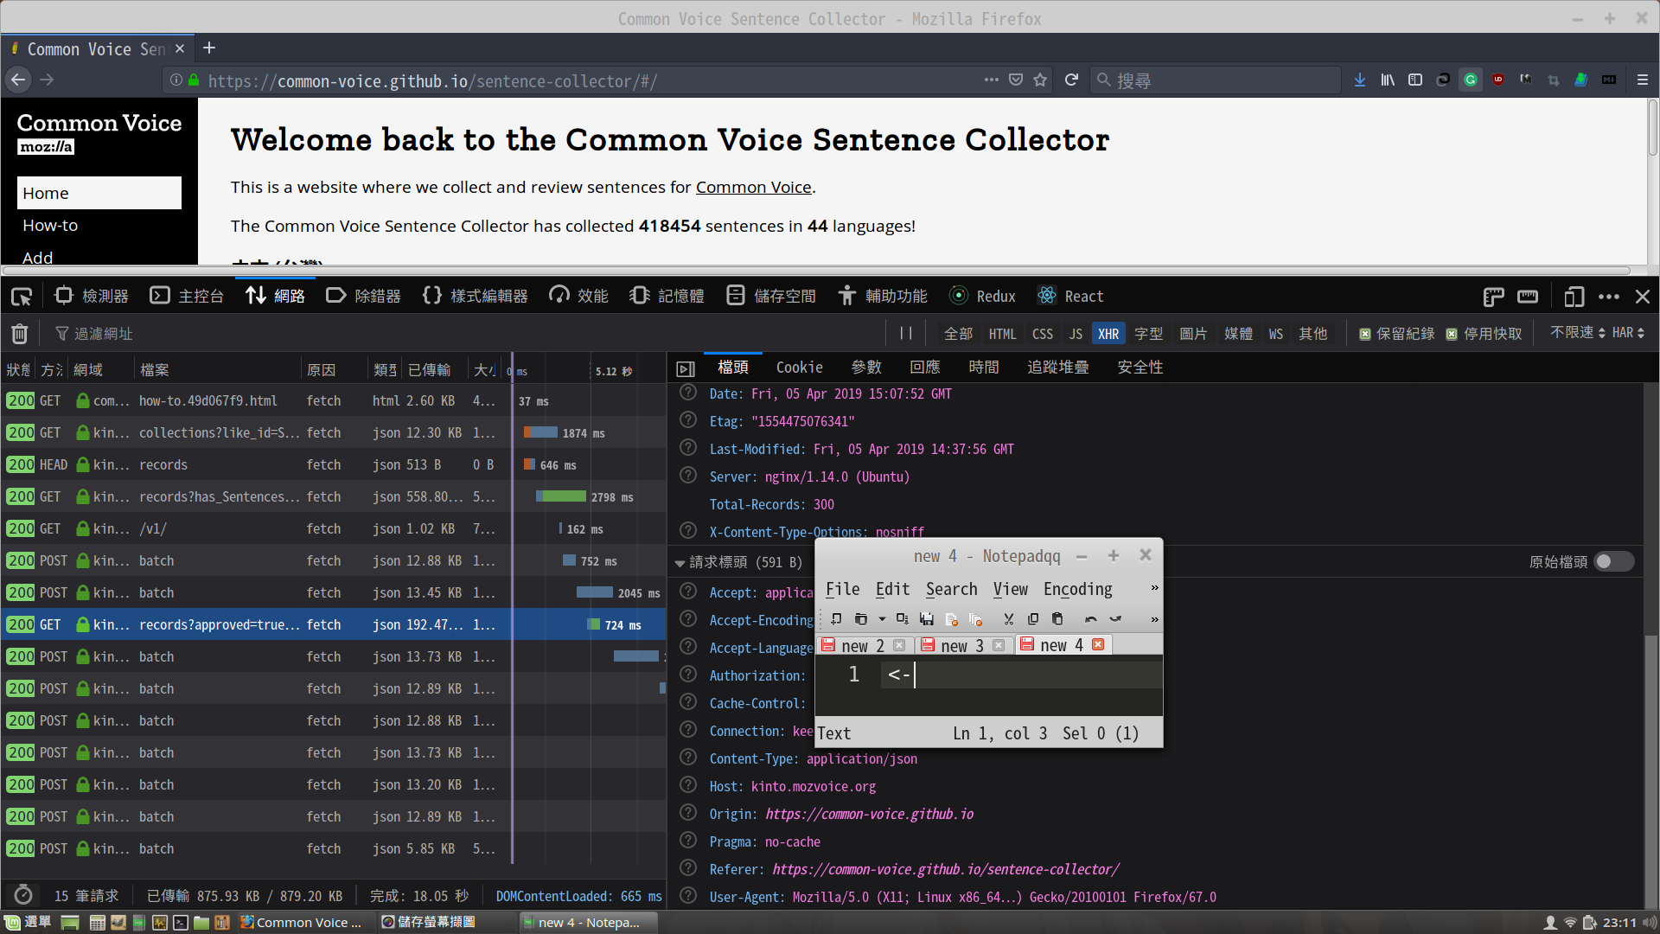Click taskbar volume icon
The width and height of the screenshot is (1660, 934).
tap(1650, 923)
